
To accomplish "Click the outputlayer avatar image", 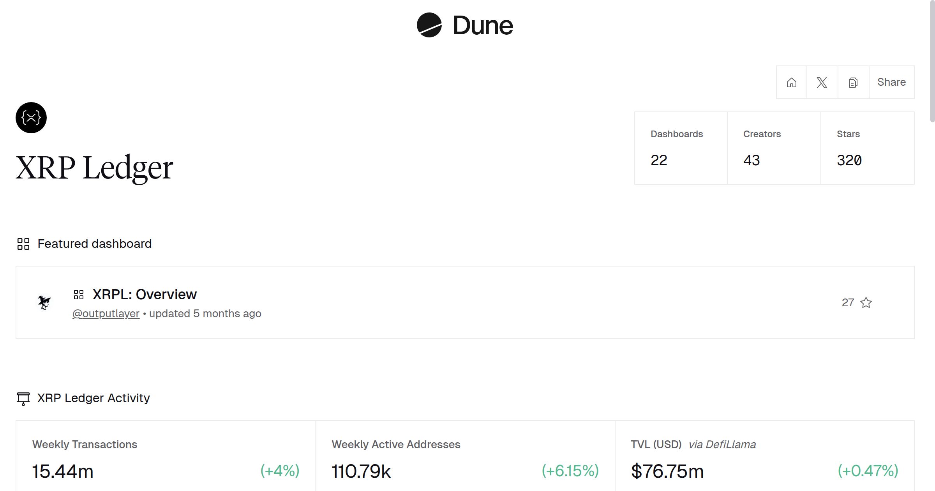I will 44,302.
